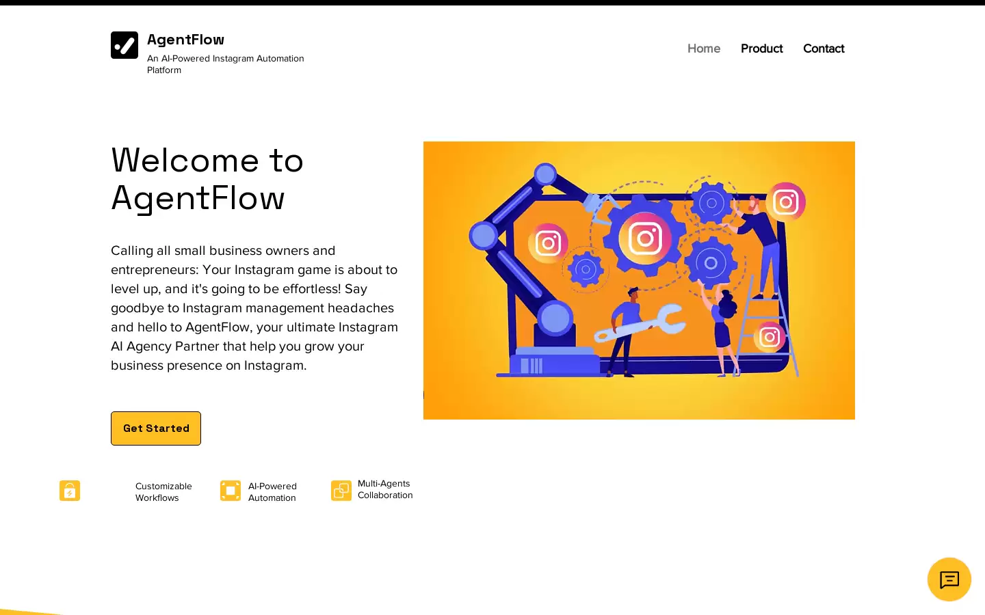This screenshot has width=985, height=615.
Task: Click the 'Multi-Agents Collaboration' label
Action: tap(385, 489)
